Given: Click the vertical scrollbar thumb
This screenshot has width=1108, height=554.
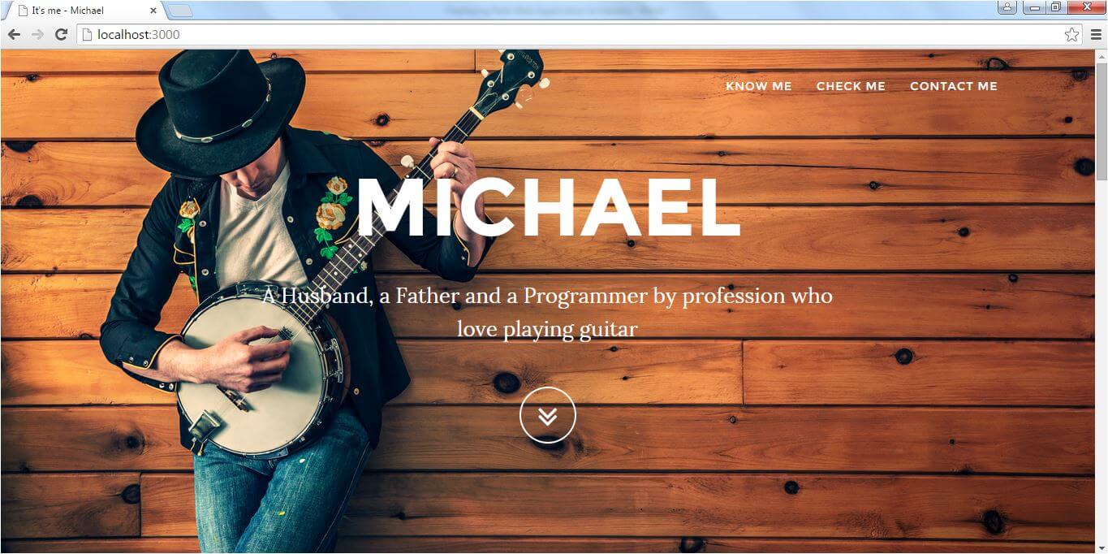Looking at the screenshot, I should coord(1102,122).
